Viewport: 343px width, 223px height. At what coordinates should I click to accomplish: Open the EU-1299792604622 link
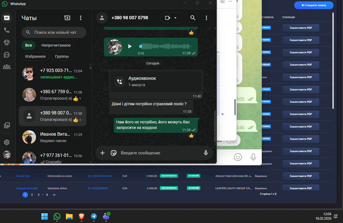(100, 176)
